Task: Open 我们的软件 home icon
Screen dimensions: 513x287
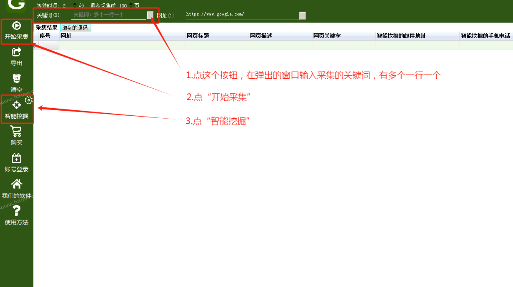Action: (16, 184)
